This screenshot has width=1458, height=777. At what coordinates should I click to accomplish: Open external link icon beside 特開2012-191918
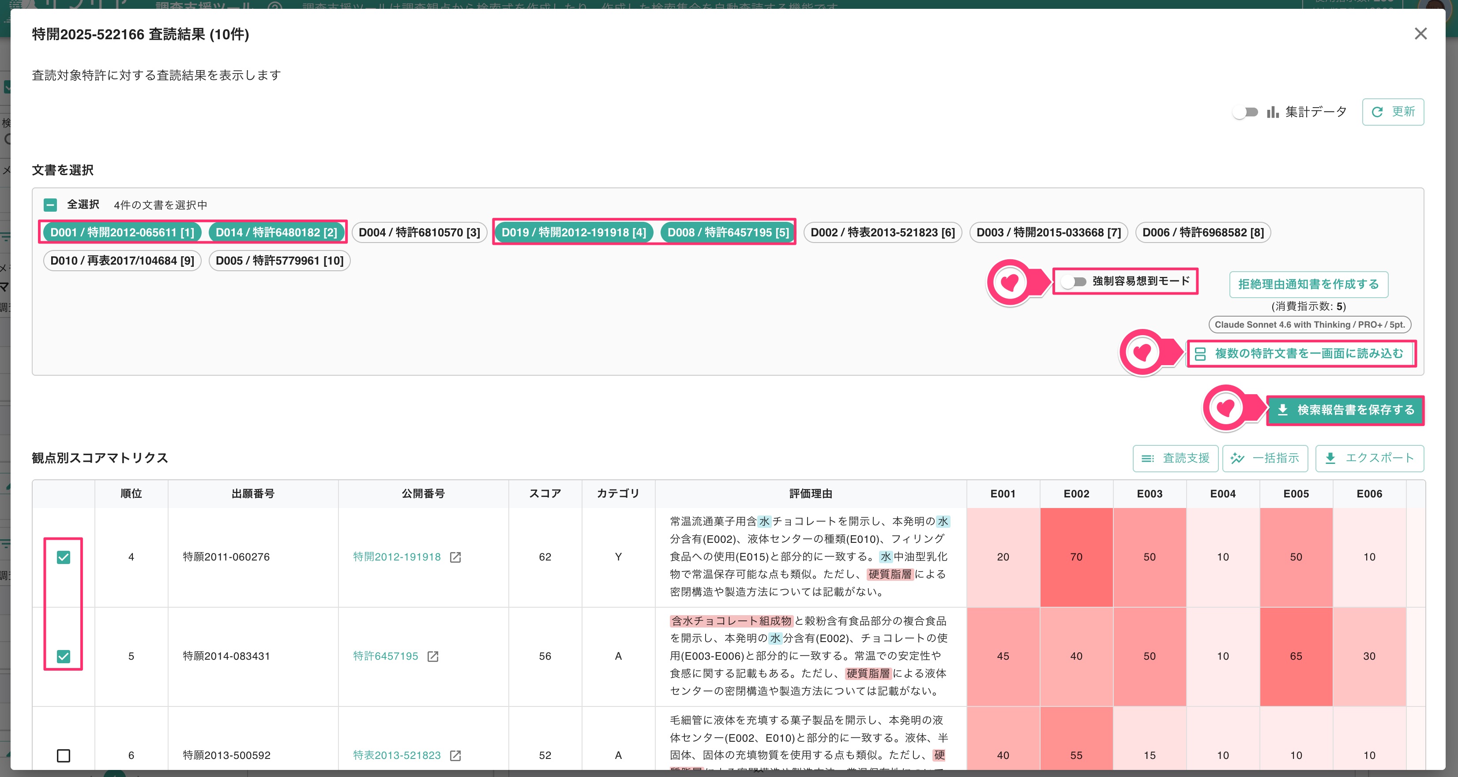tap(455, 557)
